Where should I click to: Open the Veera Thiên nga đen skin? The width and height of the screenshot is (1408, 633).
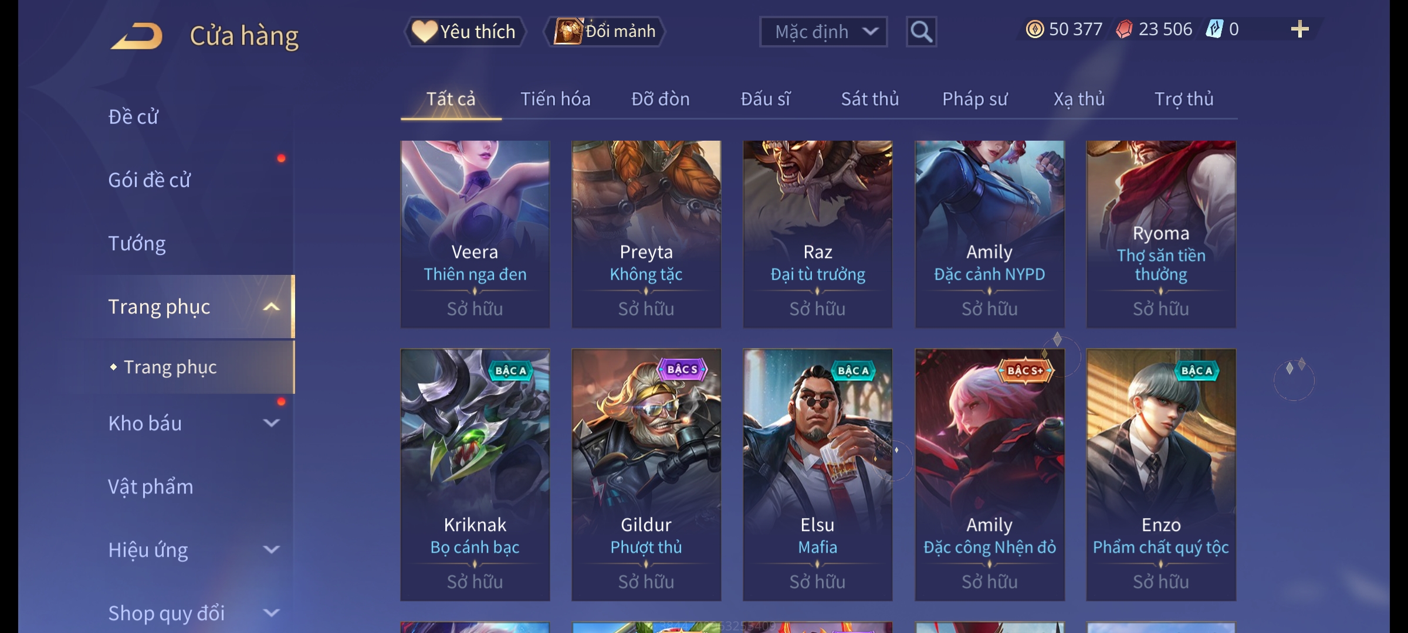(475, 234)
